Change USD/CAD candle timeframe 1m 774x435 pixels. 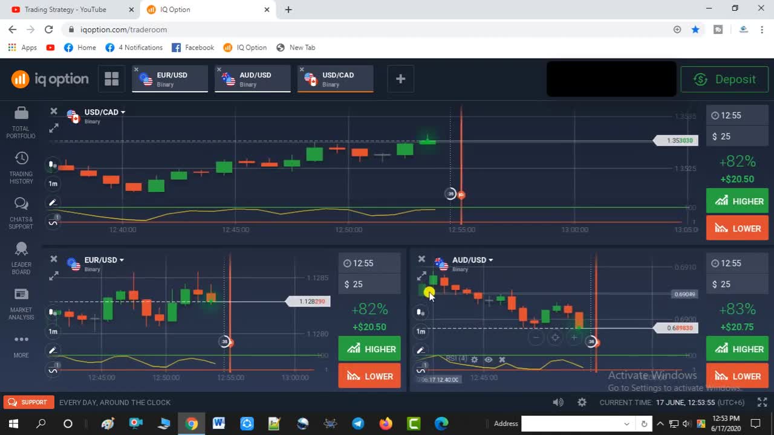click(x=53, y=184)
